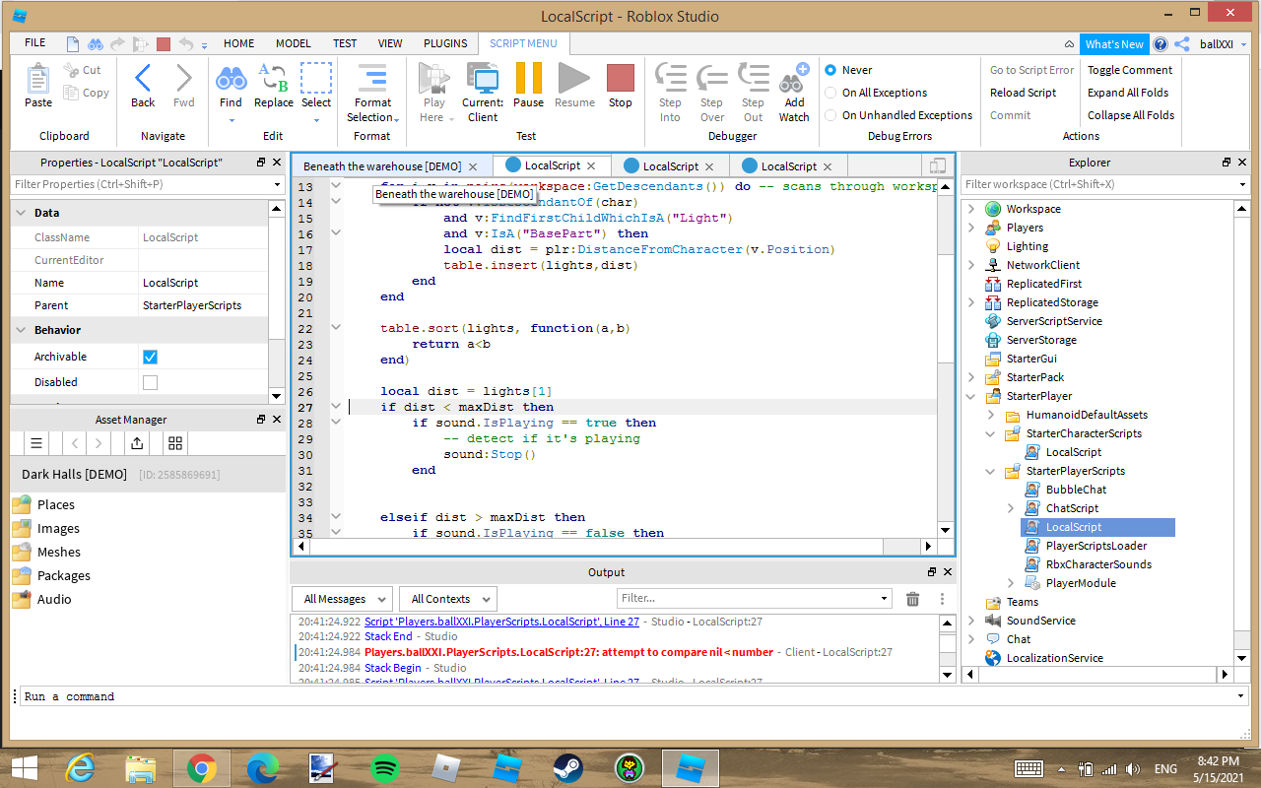Open the All Messages dropdown
1261x788 pixels.
point(341,598)
